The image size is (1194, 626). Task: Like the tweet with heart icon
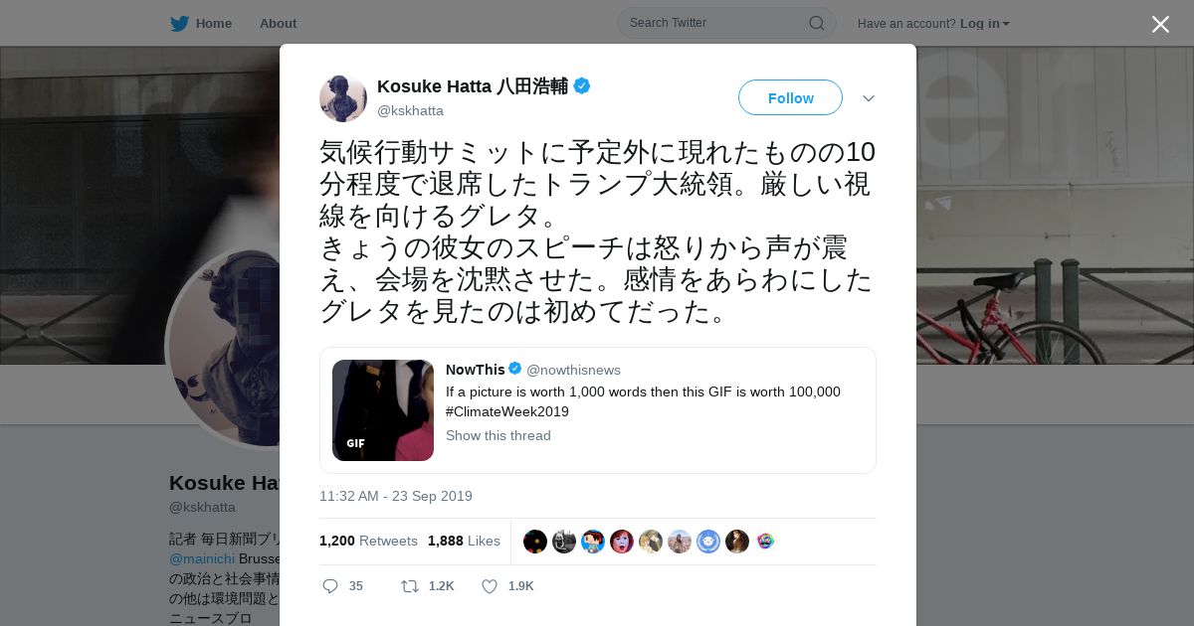point(490,586)
